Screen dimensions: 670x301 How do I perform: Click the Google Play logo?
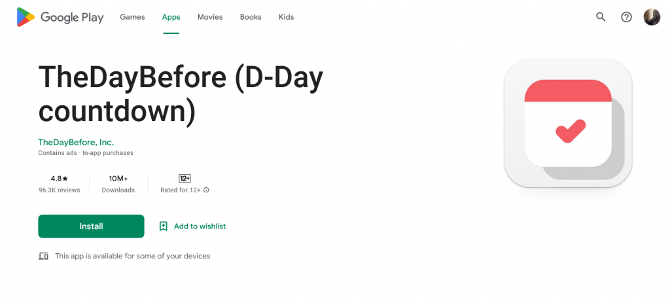(60, 17)
